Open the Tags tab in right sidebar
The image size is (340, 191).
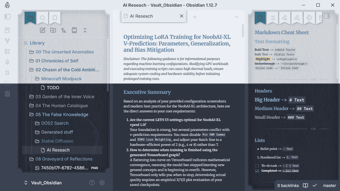(310, 18)
